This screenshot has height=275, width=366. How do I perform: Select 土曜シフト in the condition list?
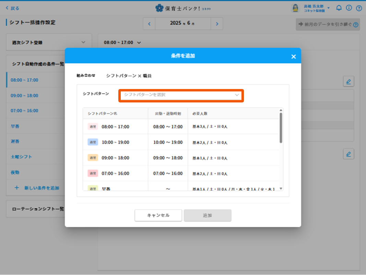(21, 157)
